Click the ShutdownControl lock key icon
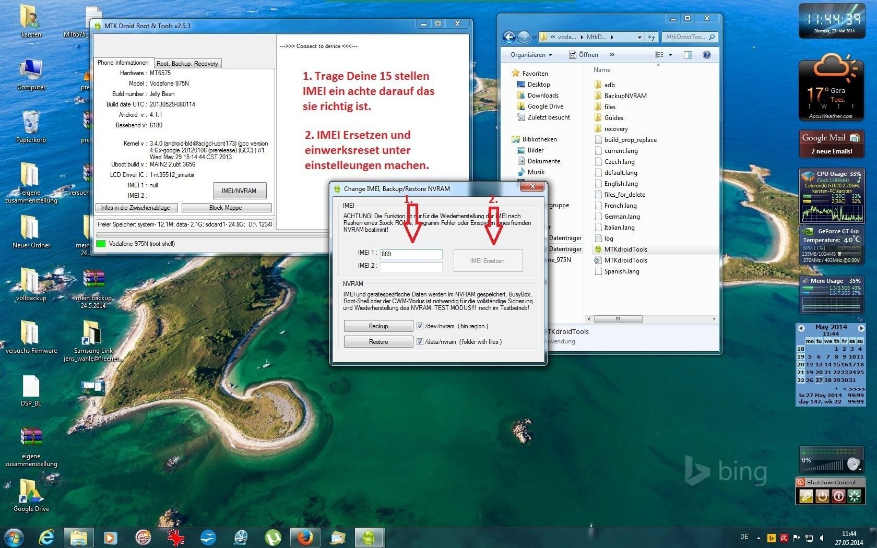Image resolution: width=877 pixels, height=548 pixels. click(x=807, y=496)
